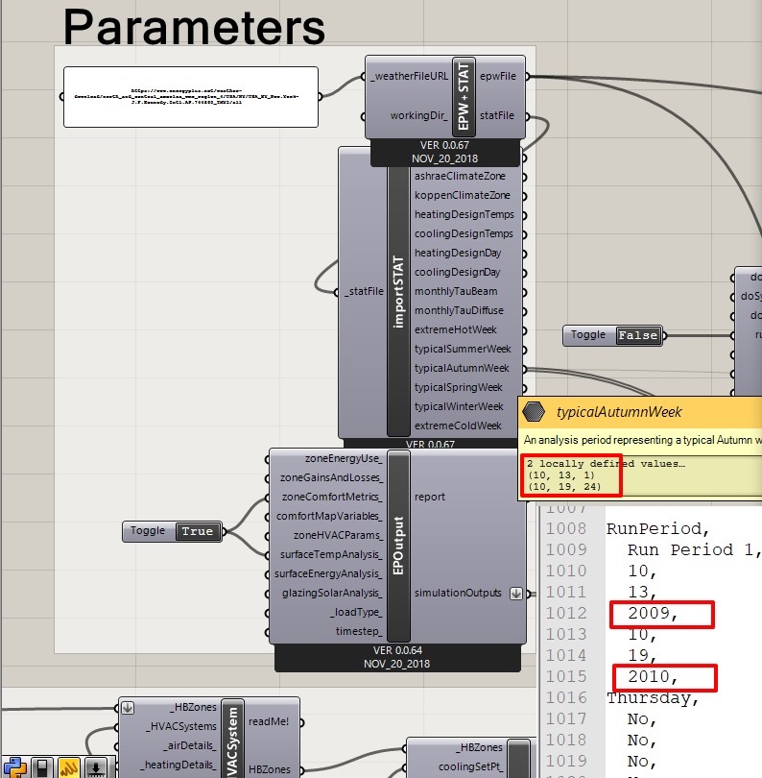Click the (10, 19, 24) tooltip value

tap(564, 487)
